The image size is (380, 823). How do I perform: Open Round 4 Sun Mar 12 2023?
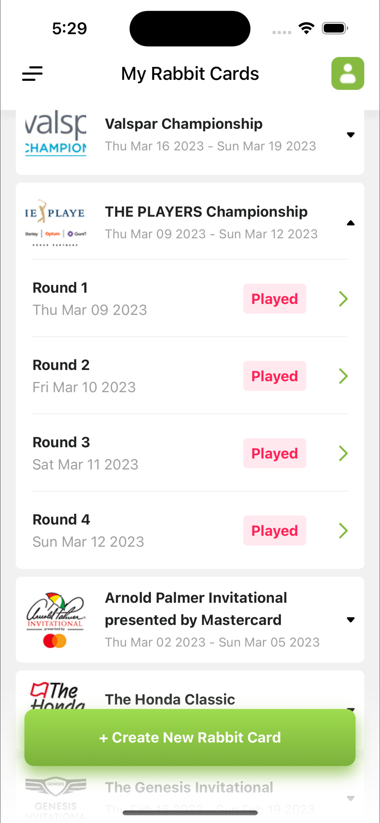pyautogui.click(x=190, y=531)
